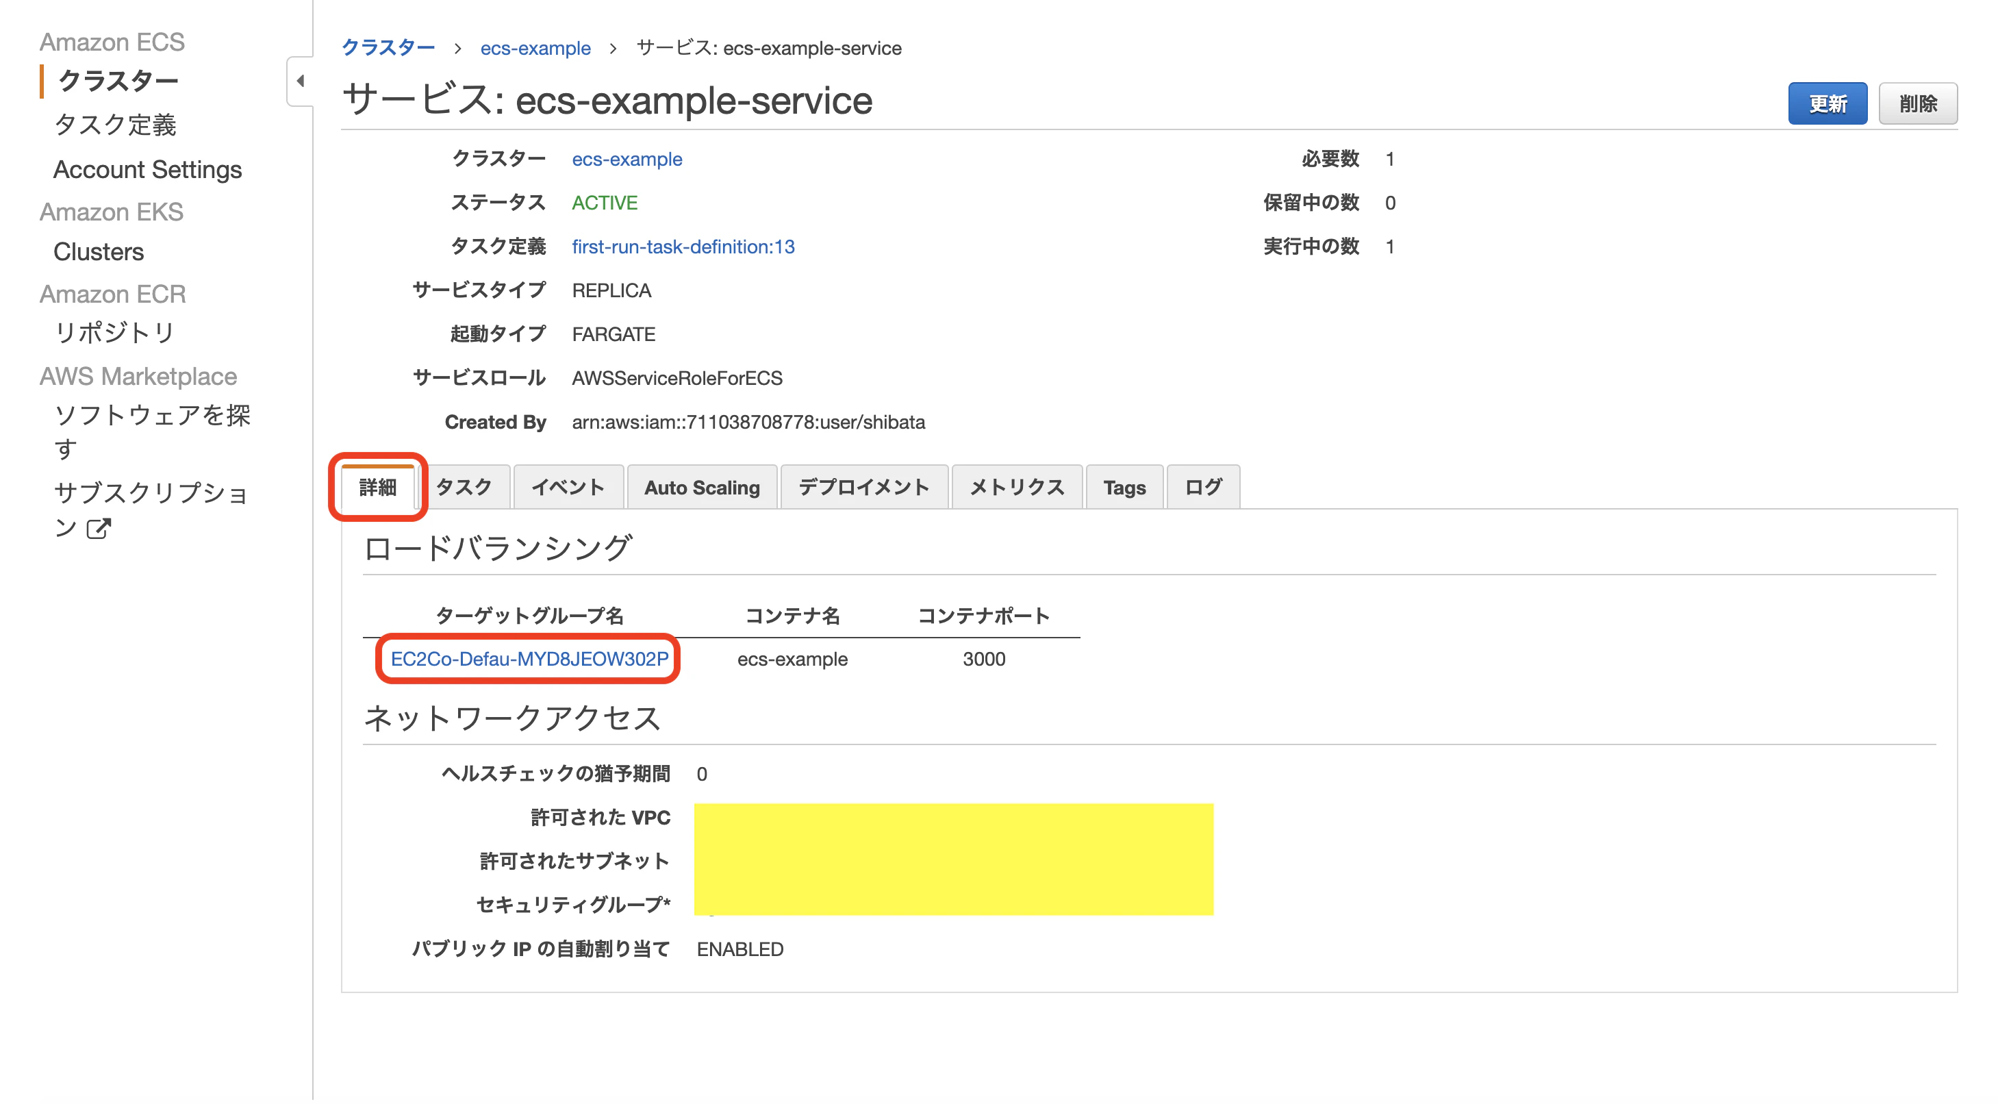Collapse the sidebar with the arrow handle

(x=300, y=81)
